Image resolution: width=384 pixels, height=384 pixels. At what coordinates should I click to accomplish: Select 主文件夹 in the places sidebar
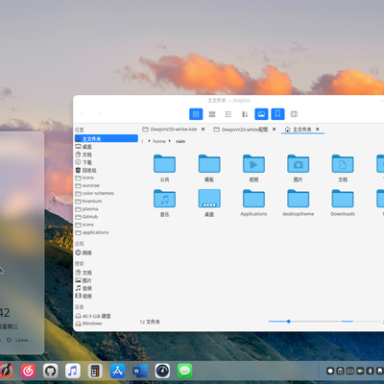point(107,138)
